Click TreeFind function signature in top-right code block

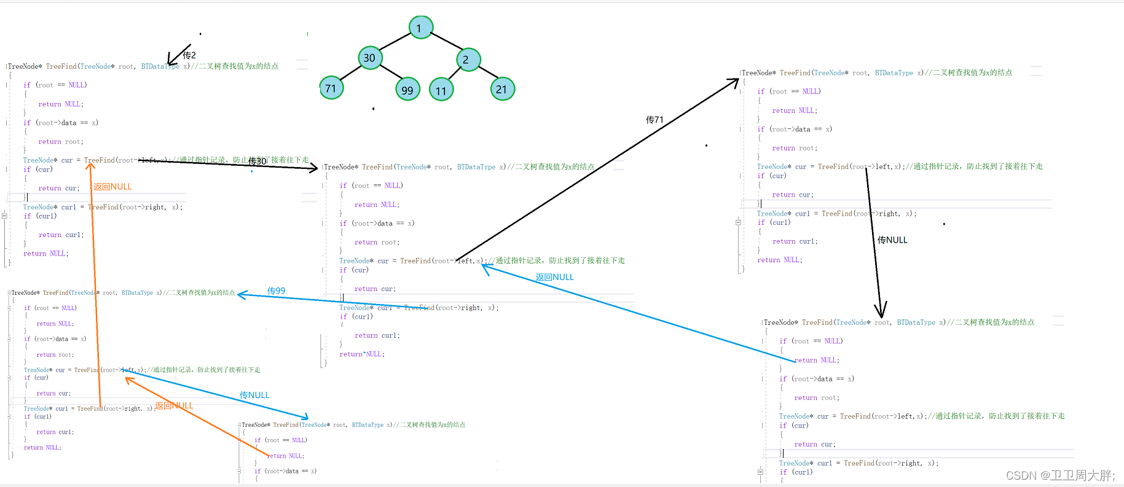click(877, 72)
